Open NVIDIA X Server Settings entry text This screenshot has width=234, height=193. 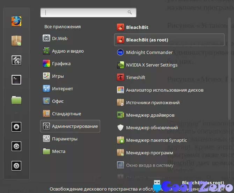tap(152, 65)
